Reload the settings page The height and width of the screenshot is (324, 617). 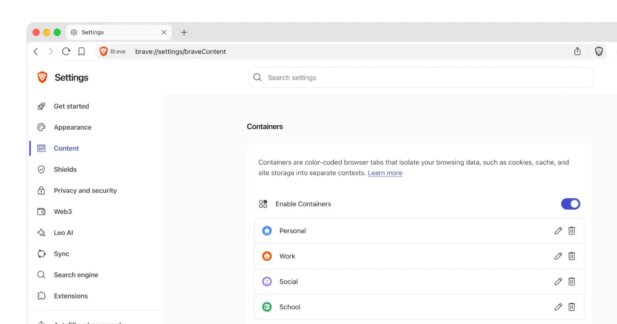66,51
